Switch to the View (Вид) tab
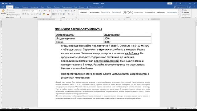The image size is (197, 111). pos(75,7)
